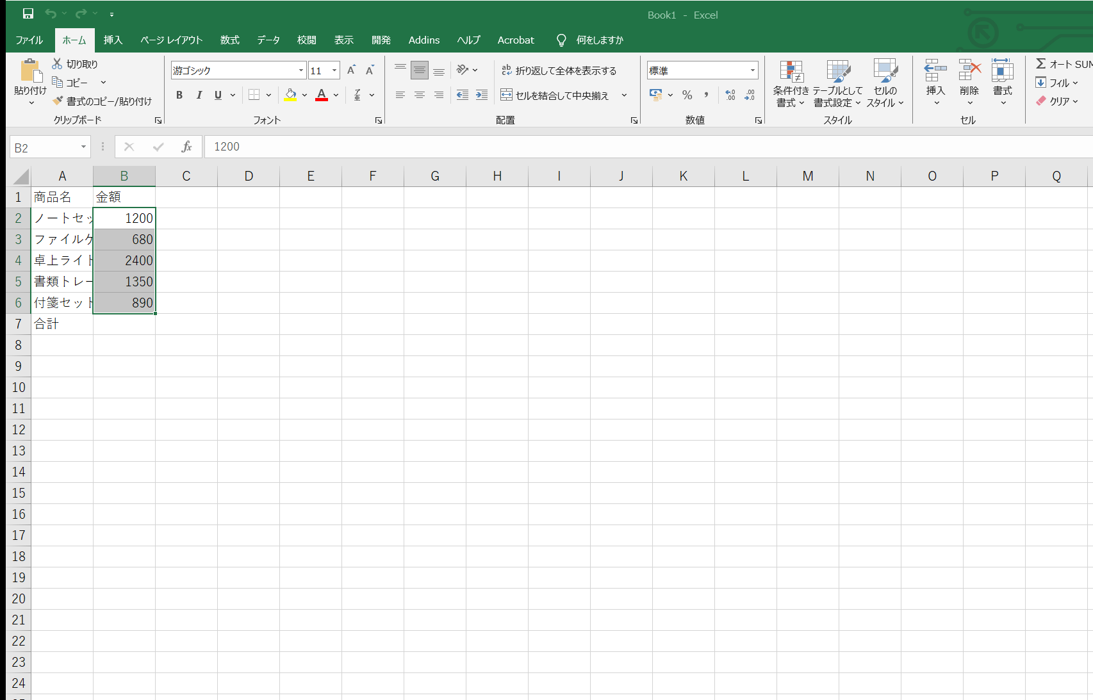The width and height of the screenshot is (1093, 700).
Task: Click the Cut scissors icon
Action: coord(57,63)
